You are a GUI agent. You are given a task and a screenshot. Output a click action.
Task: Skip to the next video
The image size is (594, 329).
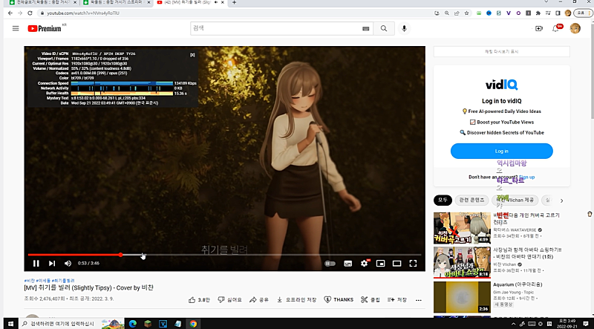[x=52, y=263]
